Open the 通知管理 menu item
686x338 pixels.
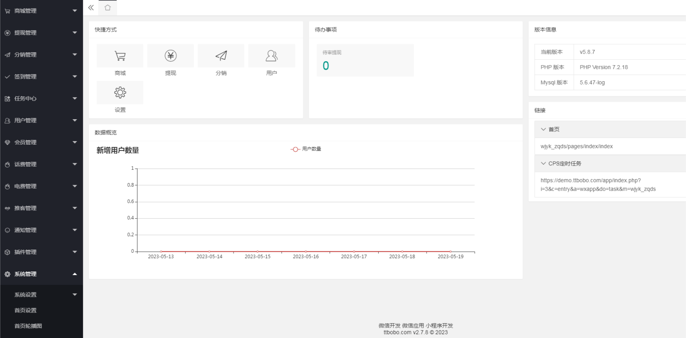pyautogui.click(x=42, y=230)
